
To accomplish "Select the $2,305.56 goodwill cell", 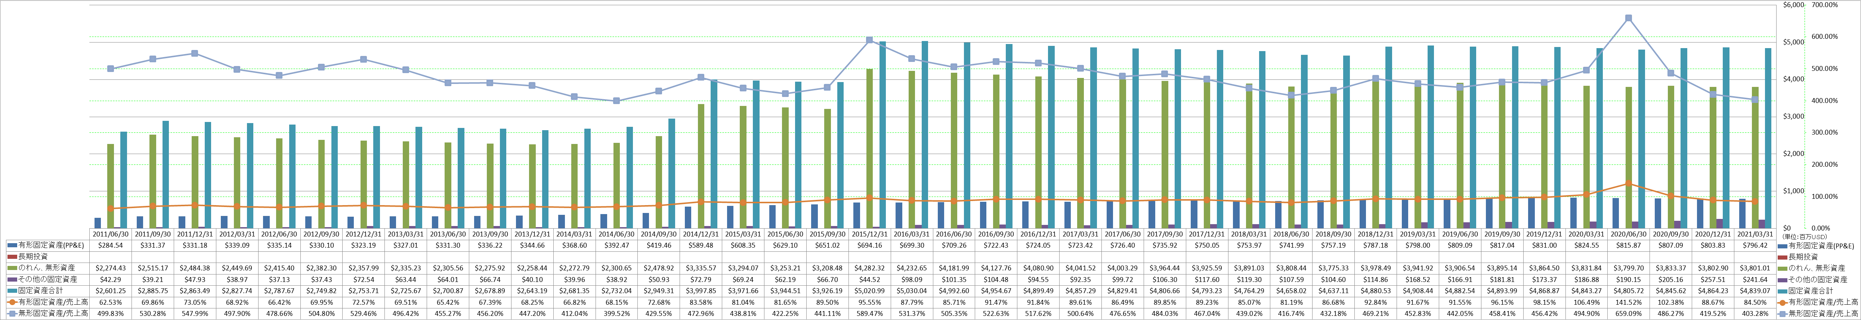I will pos(448,267).
